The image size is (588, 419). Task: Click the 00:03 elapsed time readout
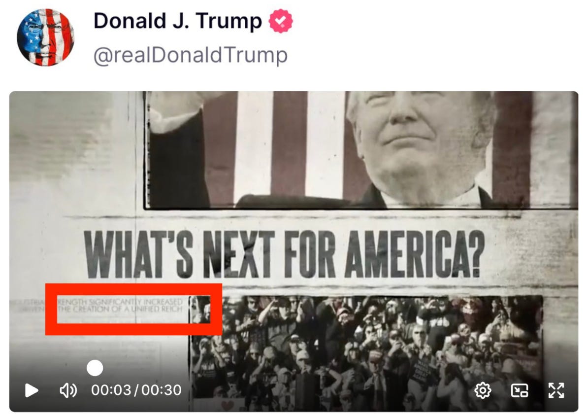pyautogui.click(x=111, y=390)
